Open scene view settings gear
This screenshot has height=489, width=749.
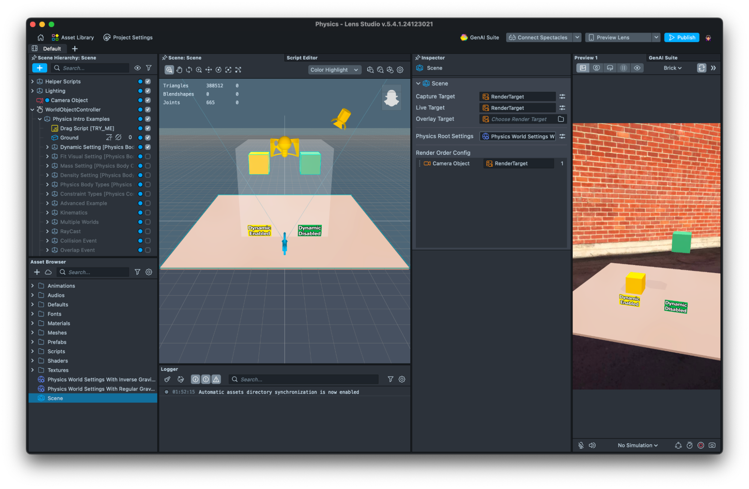[400, 70]
